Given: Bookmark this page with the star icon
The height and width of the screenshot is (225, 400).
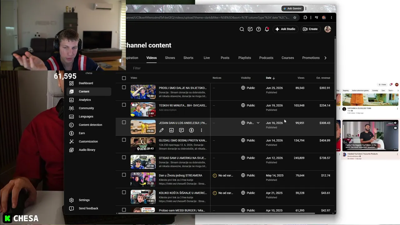Looking at the screenshot, I should pos(295,17).
